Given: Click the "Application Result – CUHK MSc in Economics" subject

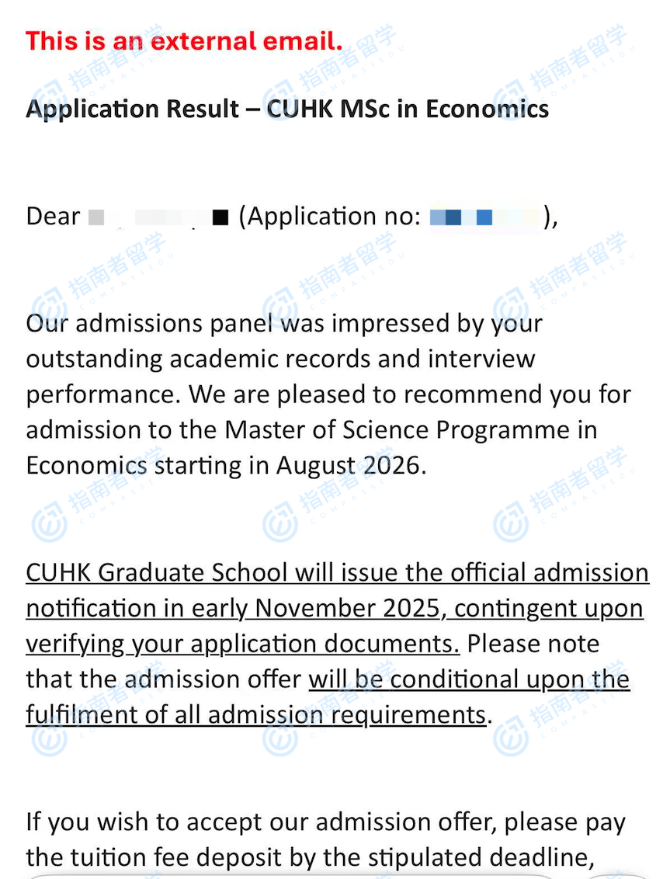Looking at the screenshot, I should click(x=287, y=109).
